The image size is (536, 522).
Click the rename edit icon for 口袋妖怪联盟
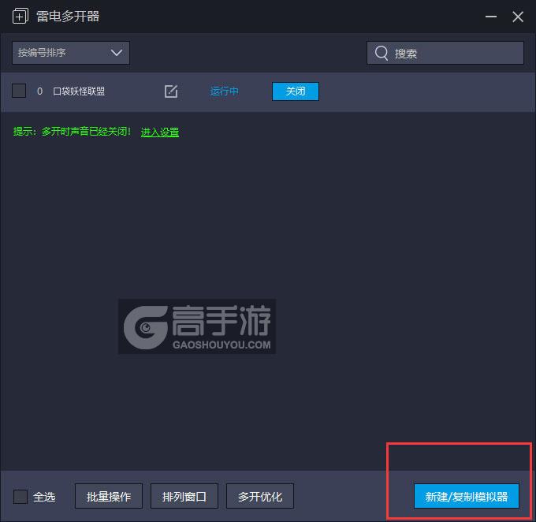(x=171, y=91)
